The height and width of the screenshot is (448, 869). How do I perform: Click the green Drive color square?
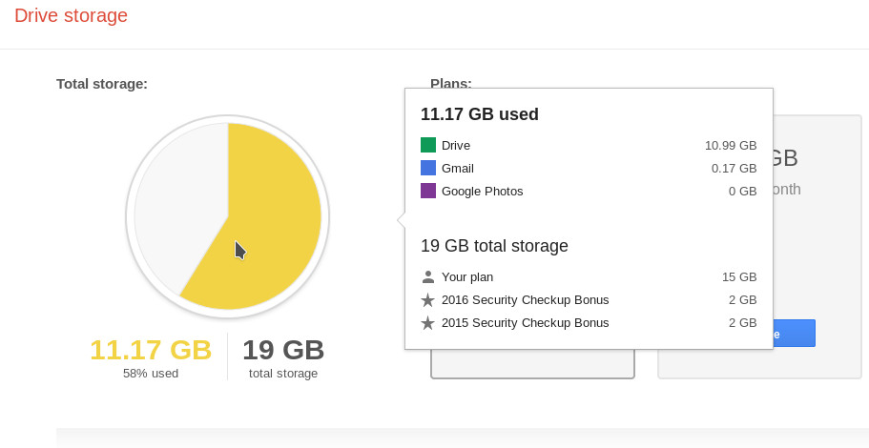[x=428, y=145]
